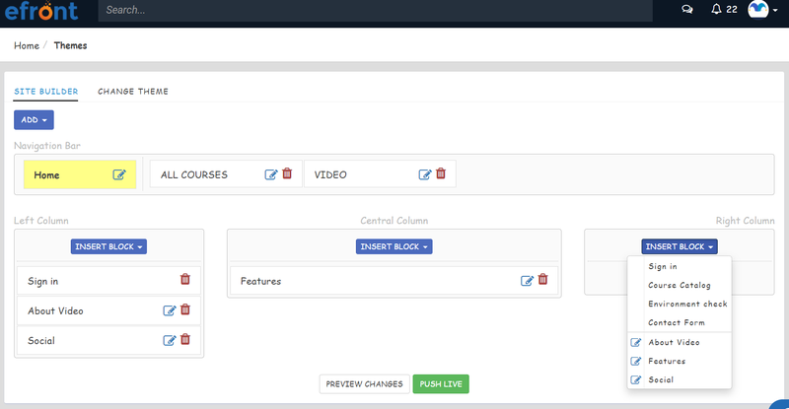This screenshot has width=789, height=409.
Task: Click the PUSH LIVE button
Action: click(x=441, y=383)
